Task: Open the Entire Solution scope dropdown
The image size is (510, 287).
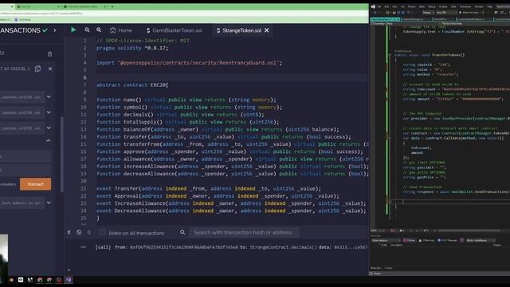Action: point(385,240)
